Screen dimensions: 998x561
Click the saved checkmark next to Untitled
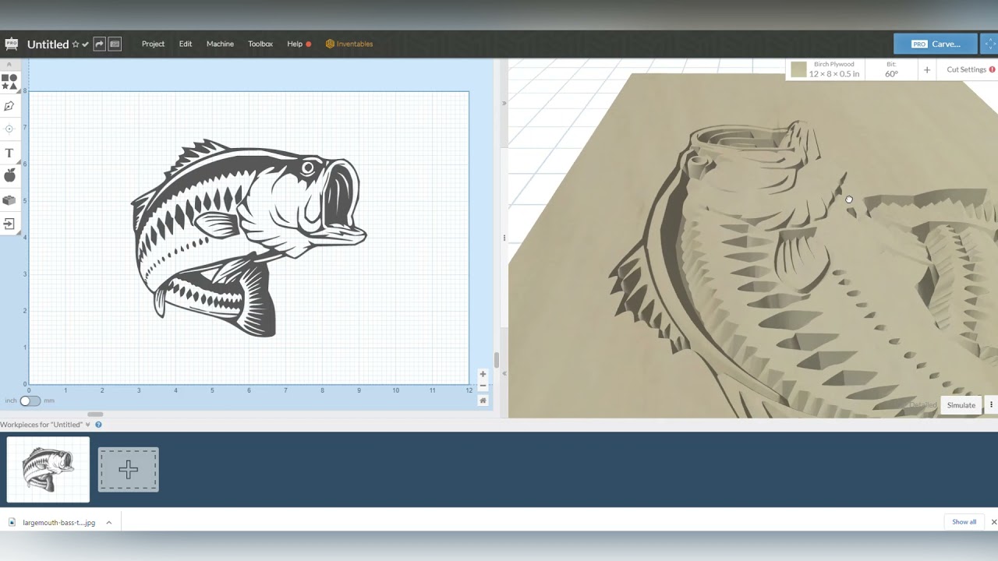(x=85, y=44)
